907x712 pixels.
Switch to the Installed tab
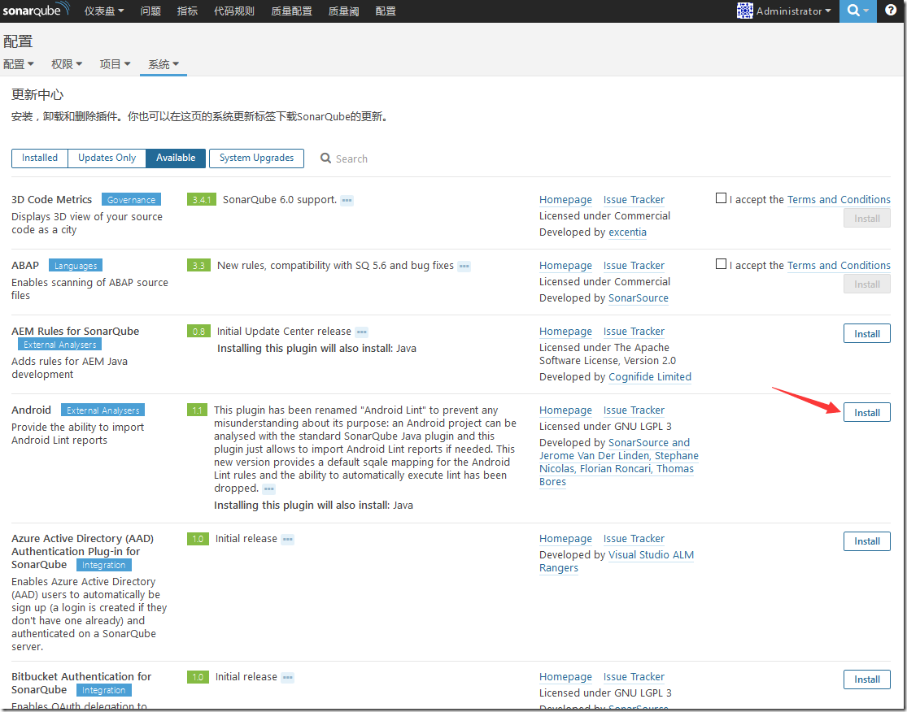[x=40, y=158]
